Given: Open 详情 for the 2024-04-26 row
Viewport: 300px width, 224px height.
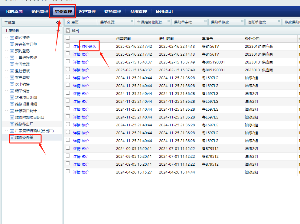Looking at the screenshot, I should tap(77, 172).
